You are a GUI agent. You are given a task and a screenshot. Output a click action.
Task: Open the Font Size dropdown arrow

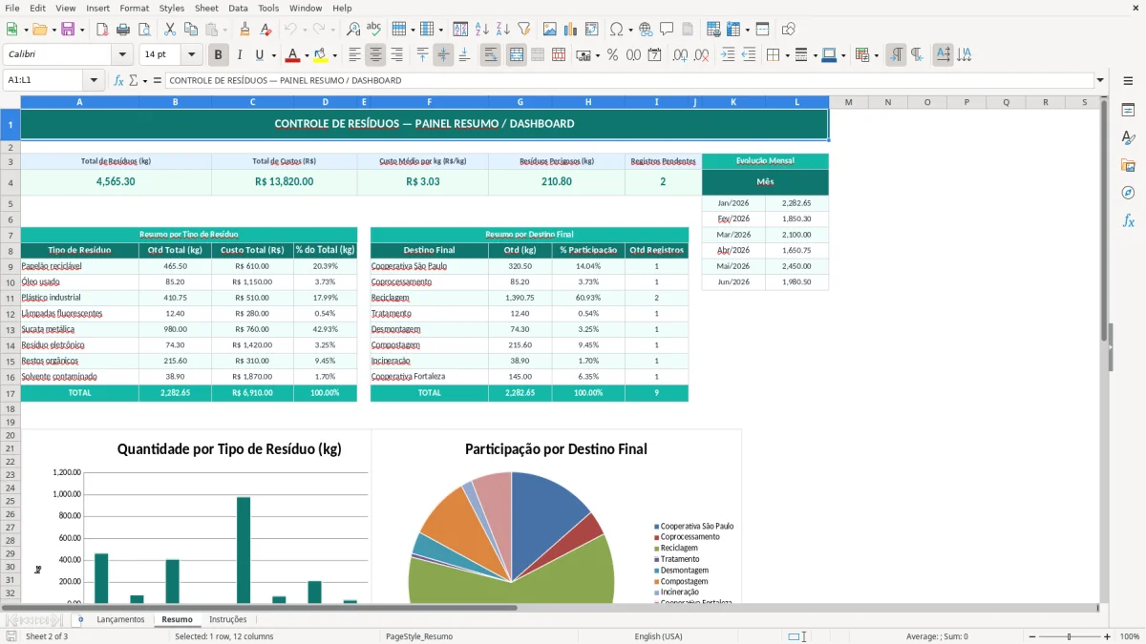[191, 55]
